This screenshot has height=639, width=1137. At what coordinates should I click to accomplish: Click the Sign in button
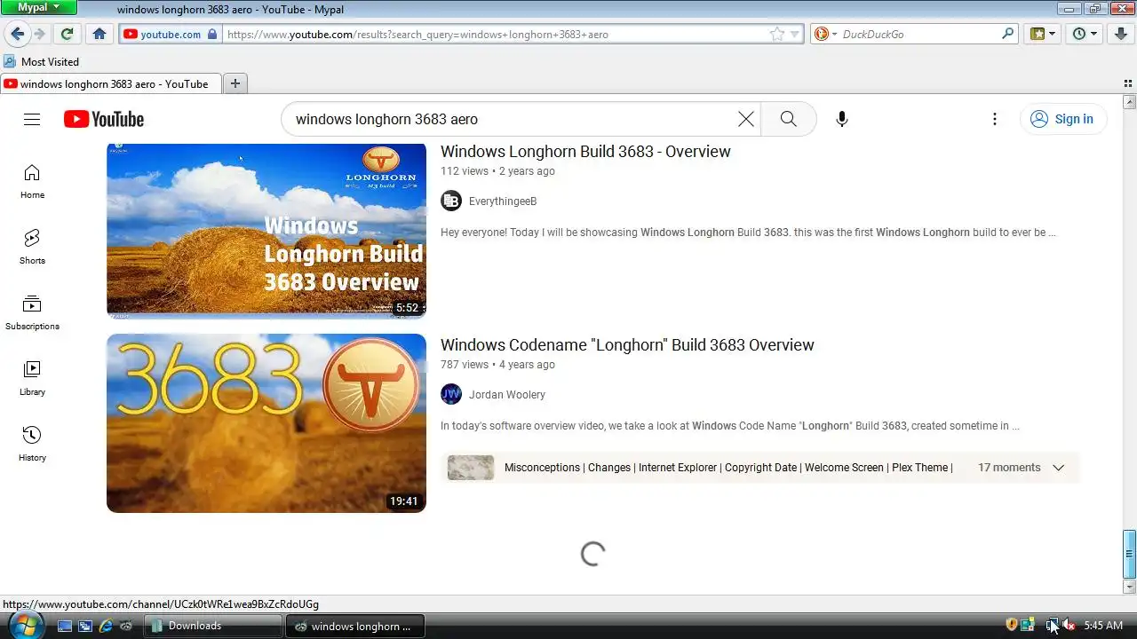click(1062, 119)
